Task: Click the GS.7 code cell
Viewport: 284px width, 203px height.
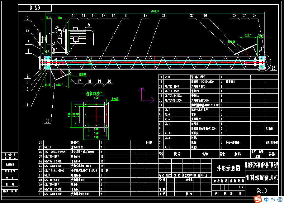Action: [x=167, y=110]
